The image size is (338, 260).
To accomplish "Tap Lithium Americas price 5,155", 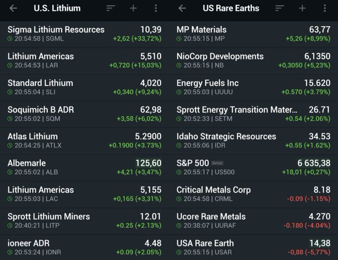I will click(x=151, y=190).
